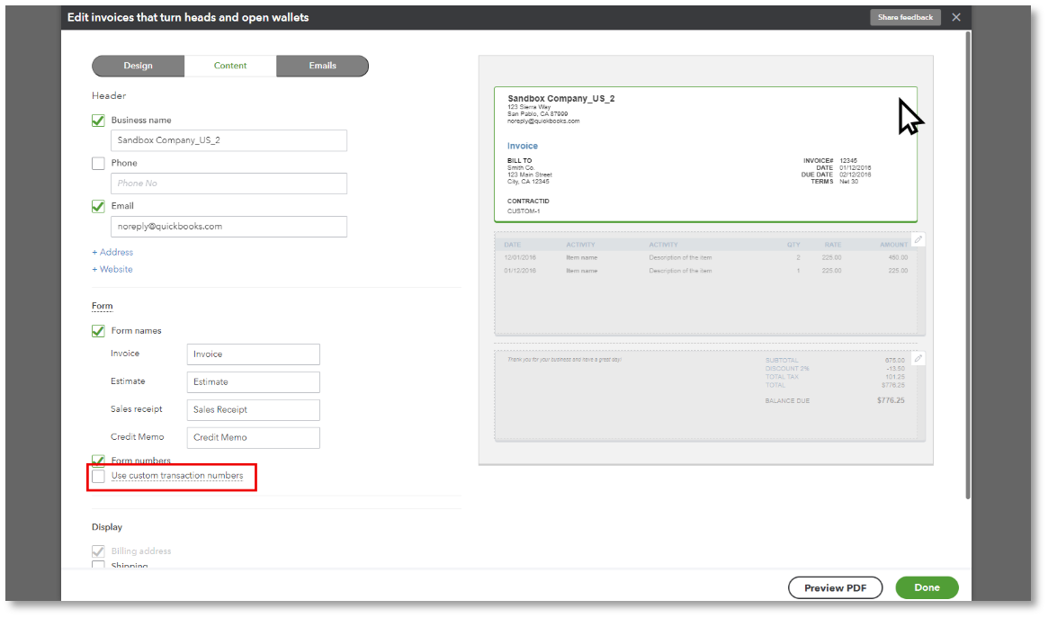Select the invoice header section in preview
Image resolution: width=1048 pixels, height=618 pixels.
[705, 154]
